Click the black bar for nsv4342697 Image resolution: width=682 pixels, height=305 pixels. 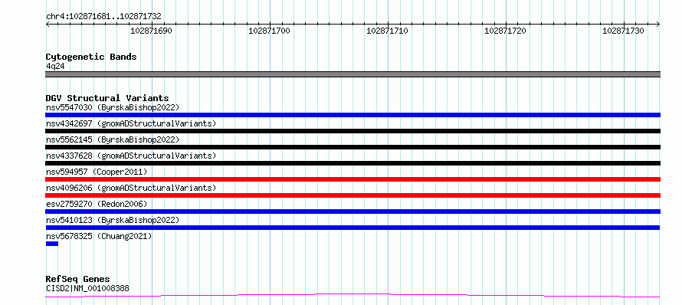352,131
